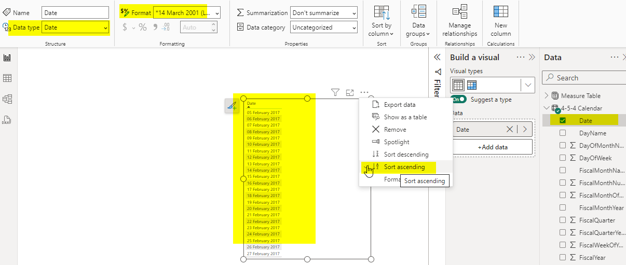Open the DAX query view sidebar icon

tap(7, 119)
